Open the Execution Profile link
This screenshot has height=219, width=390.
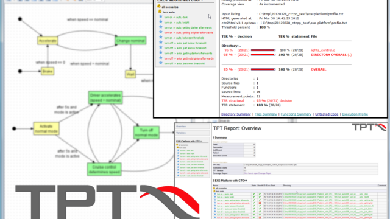355,114
